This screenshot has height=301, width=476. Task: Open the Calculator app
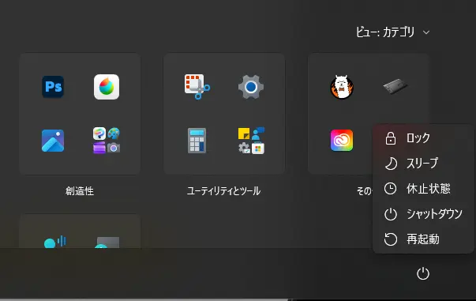[197, 141]
